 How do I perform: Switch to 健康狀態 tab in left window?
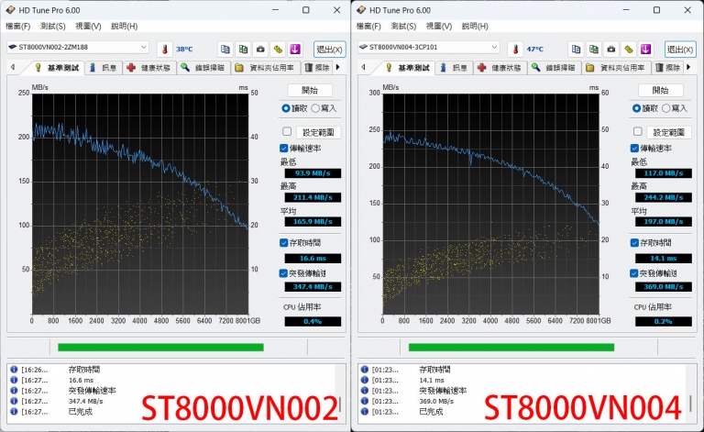(x=149, y=68)
